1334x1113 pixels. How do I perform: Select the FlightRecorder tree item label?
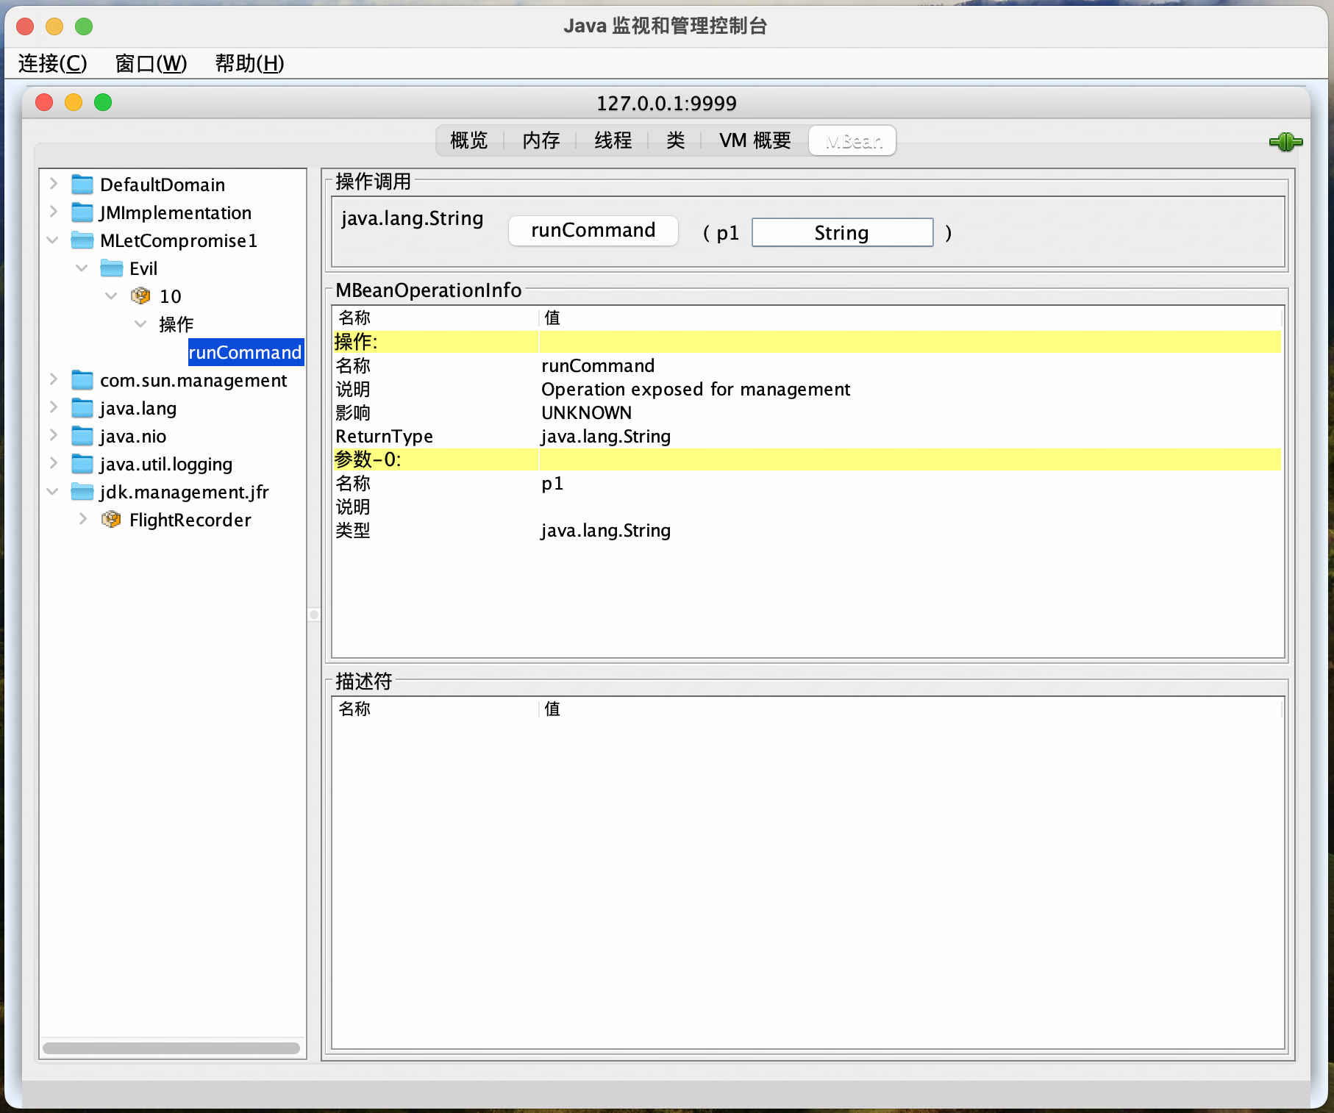coord(190,520)
